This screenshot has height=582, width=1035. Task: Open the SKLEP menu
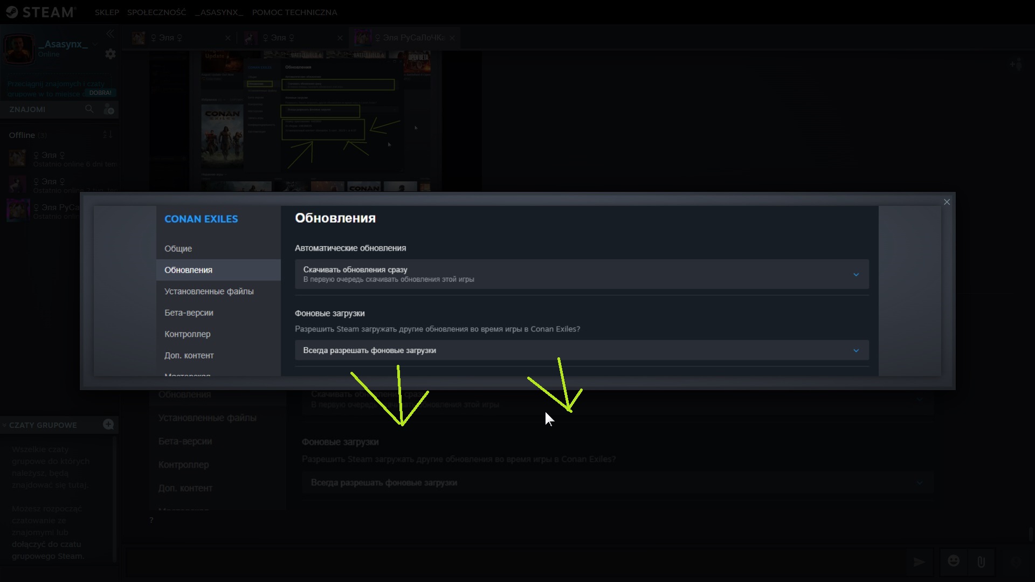point(107,12)
